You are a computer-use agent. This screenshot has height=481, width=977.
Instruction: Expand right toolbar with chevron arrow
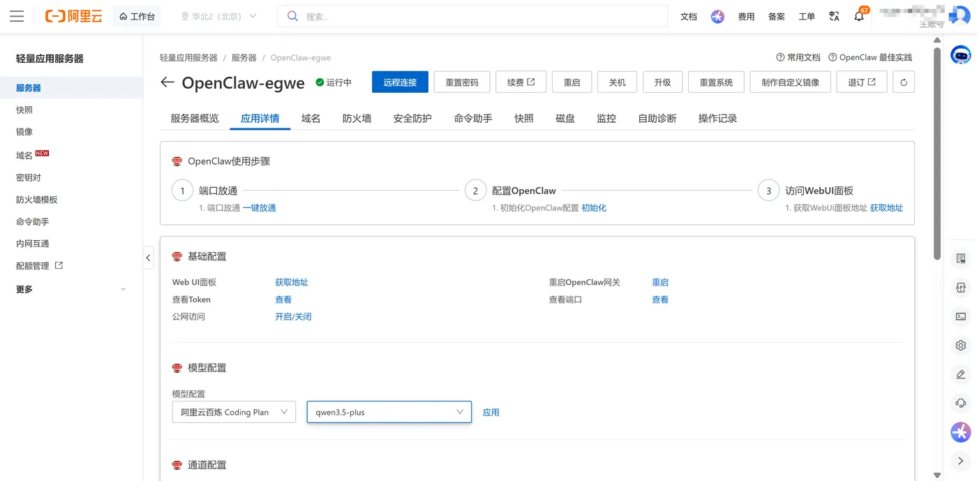[961, 461]
